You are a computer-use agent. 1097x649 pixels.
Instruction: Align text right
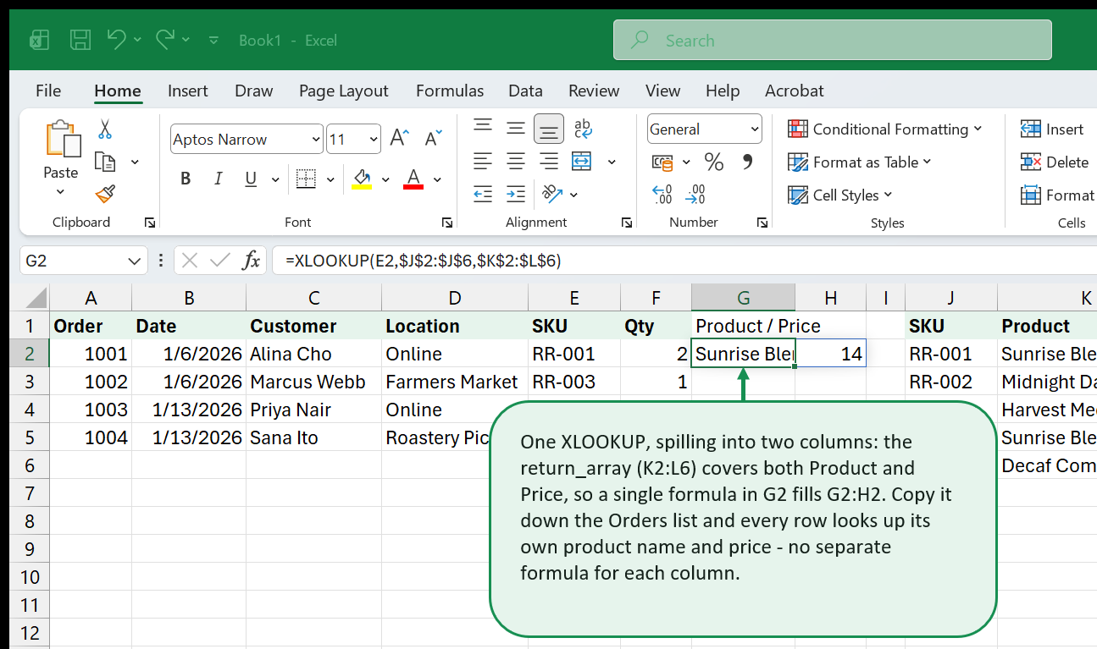[549, 161]
